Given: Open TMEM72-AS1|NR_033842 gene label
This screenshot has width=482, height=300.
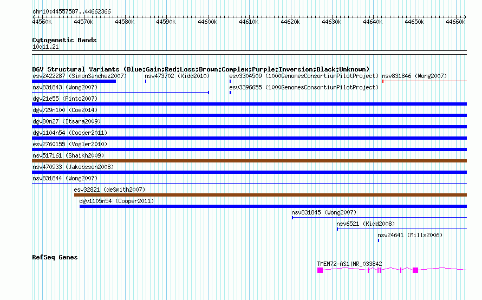Looking at the screenshot, I should [x=349, y=264].
